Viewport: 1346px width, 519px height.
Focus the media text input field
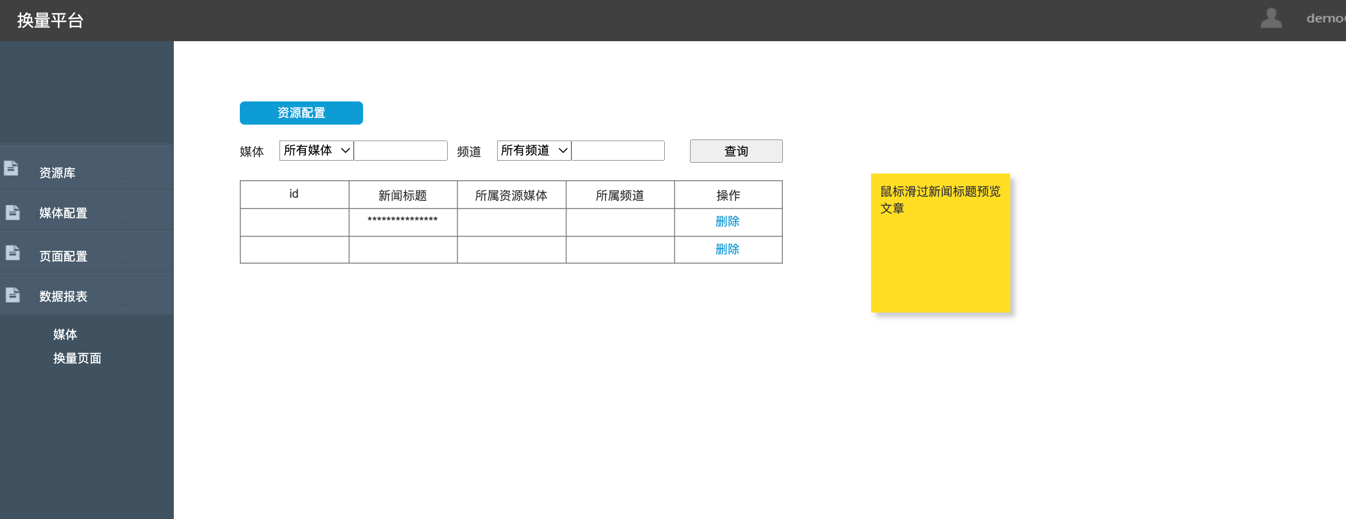400,151
